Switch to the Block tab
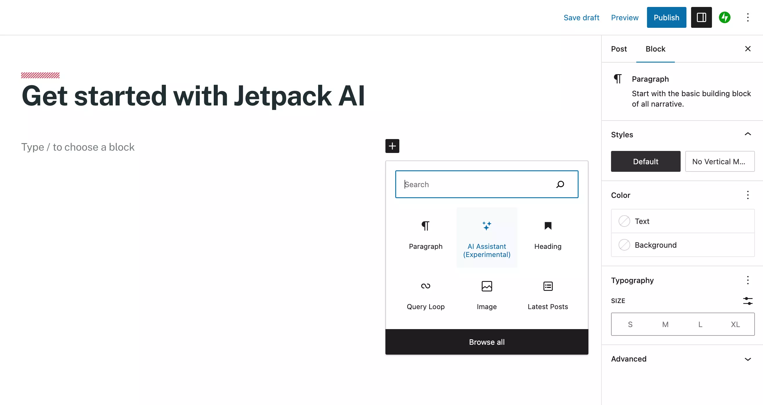 (x=655, y=49)
